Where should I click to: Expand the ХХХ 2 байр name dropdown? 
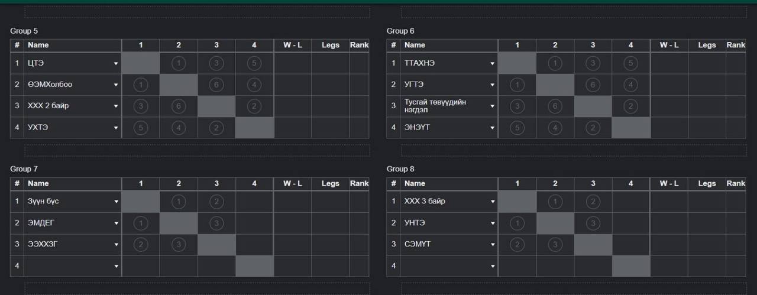(x=116, y=106)
